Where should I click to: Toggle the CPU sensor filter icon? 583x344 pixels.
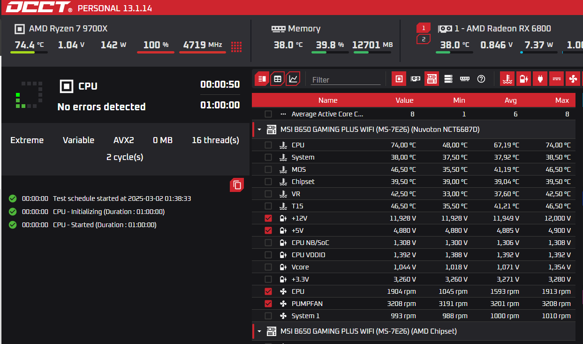(x=399, y=79)
